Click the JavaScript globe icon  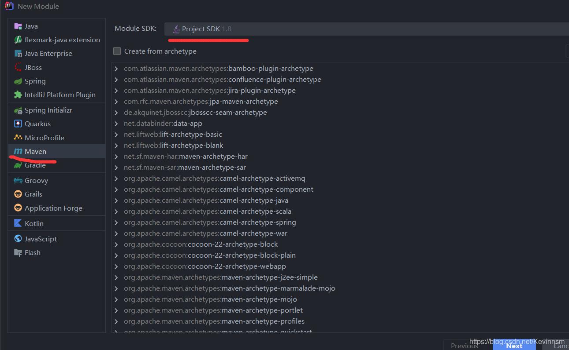tap(18, 239)
